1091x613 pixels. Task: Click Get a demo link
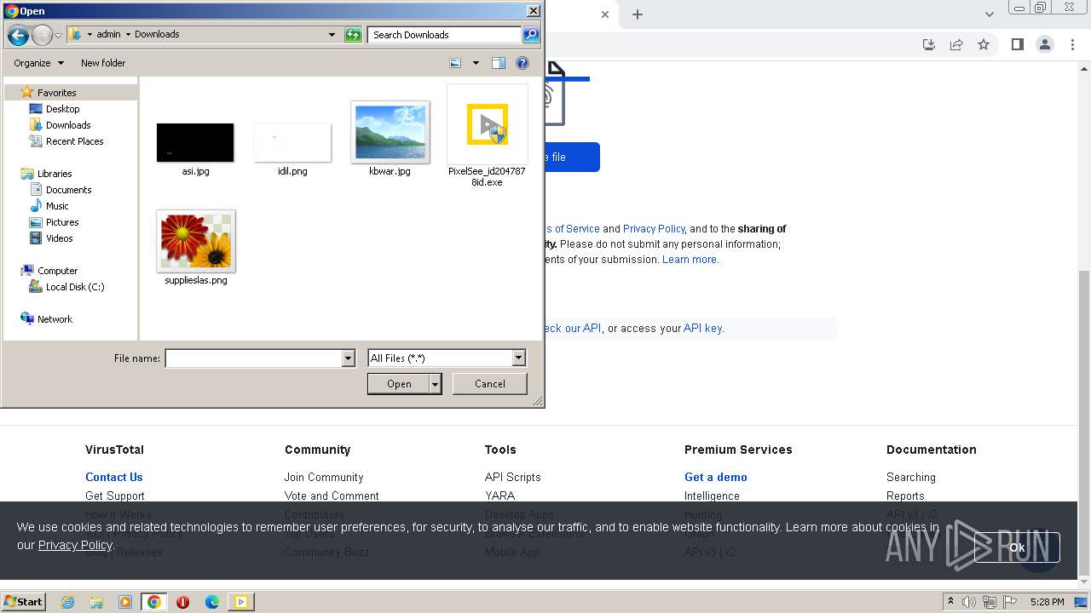coord(716,478)
